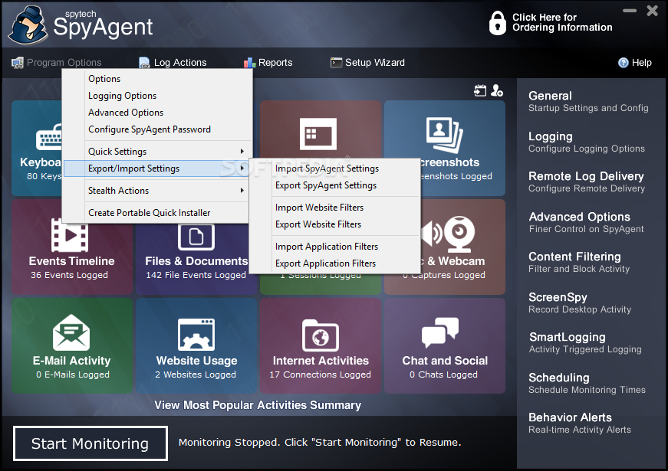Image resolution: width=668 pixels, height=471 pixels.
Task: Click the Monitoring Stopped status message
Action: (320, 443)
